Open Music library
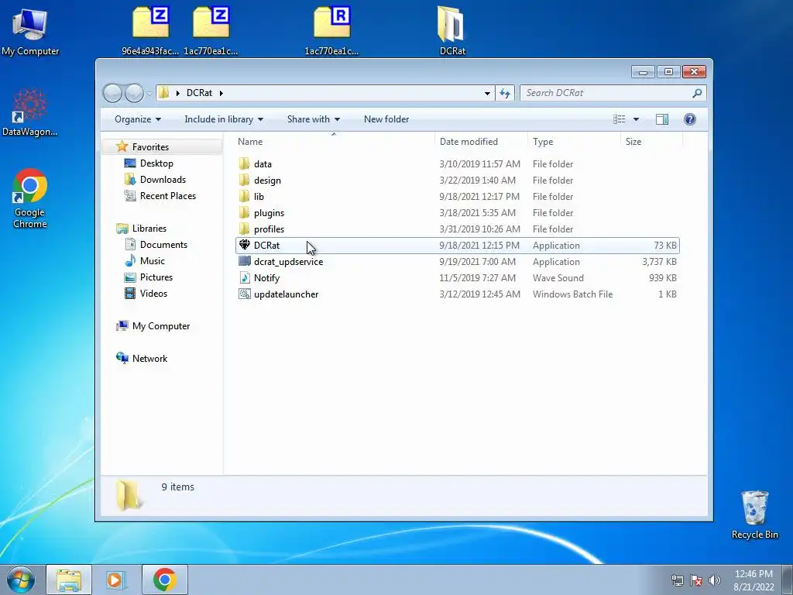 pos(153,260)
